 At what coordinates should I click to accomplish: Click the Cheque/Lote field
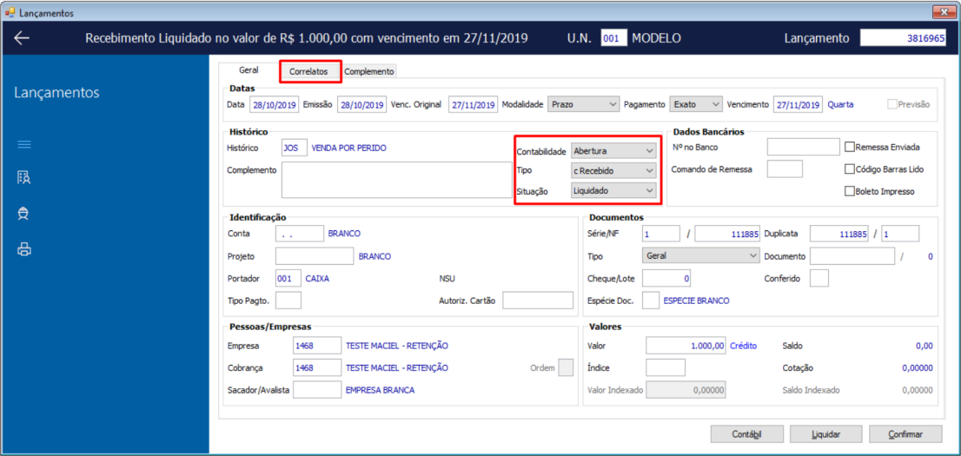(x=667, y=278)
